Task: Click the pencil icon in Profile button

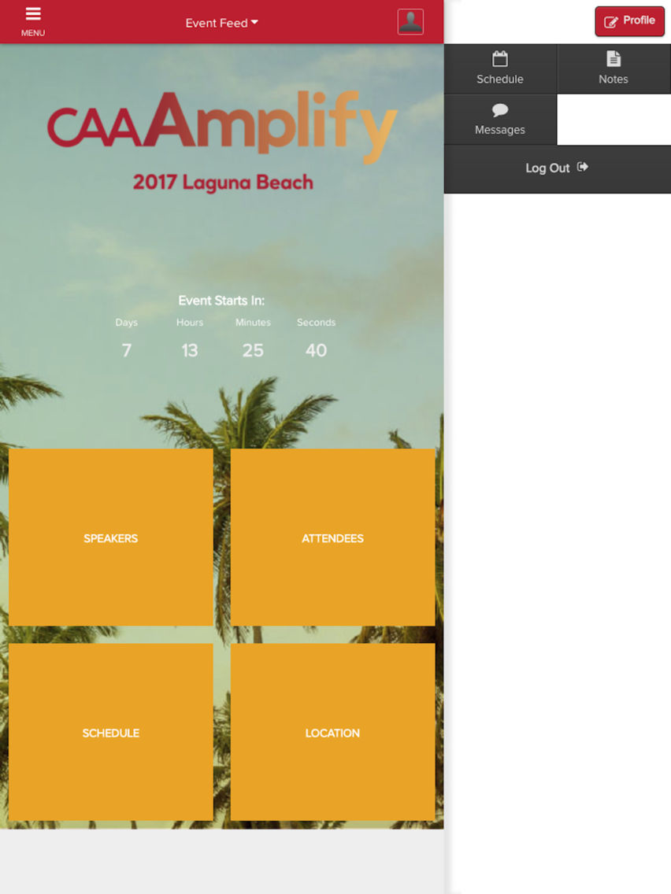Action: [610, 22]
